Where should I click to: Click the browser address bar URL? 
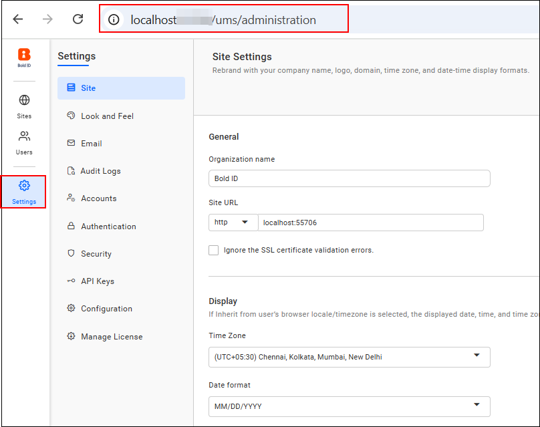[223, 20]
